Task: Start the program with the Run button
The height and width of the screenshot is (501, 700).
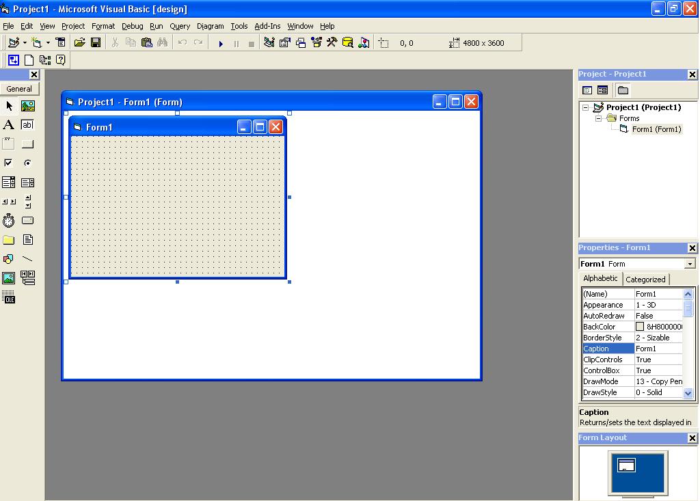Action: pyautogui.click(x=221, y=43)
